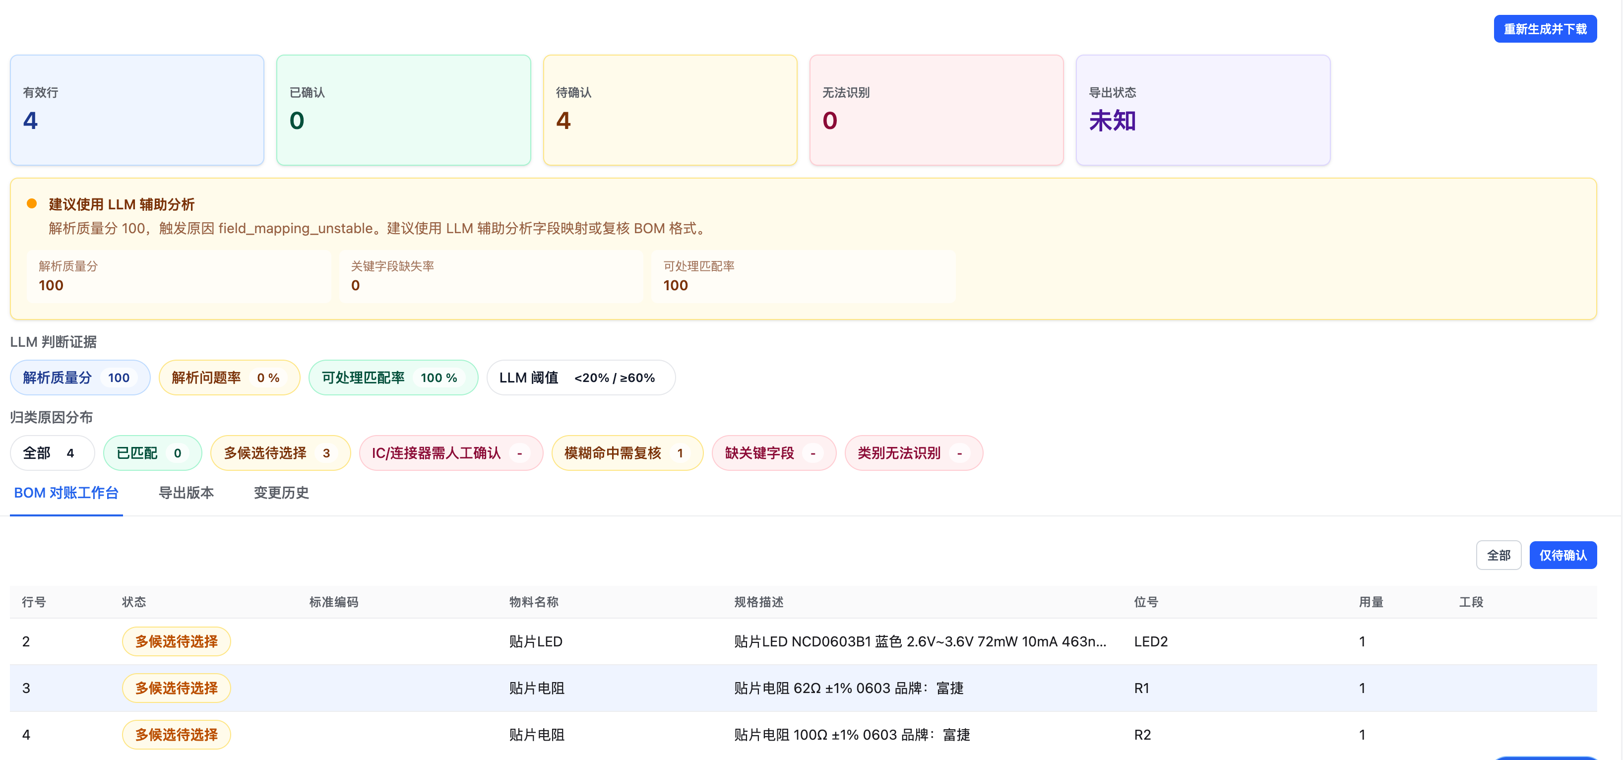1623x760 pixels.
Task: Select 贴片LED material name in row 2
Action: pyautogui.click(x=536, y=641)
